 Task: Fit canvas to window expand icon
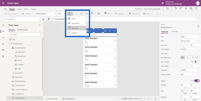[x=155, y=99]
